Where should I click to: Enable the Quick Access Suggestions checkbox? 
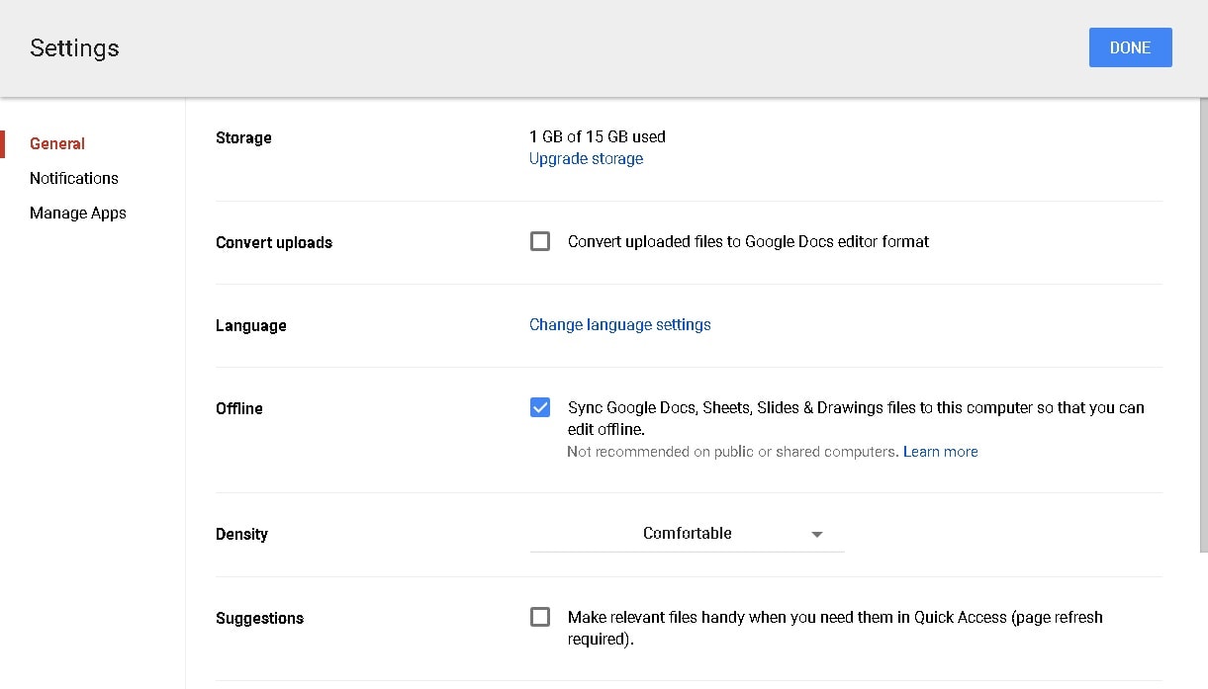(540, 617)
